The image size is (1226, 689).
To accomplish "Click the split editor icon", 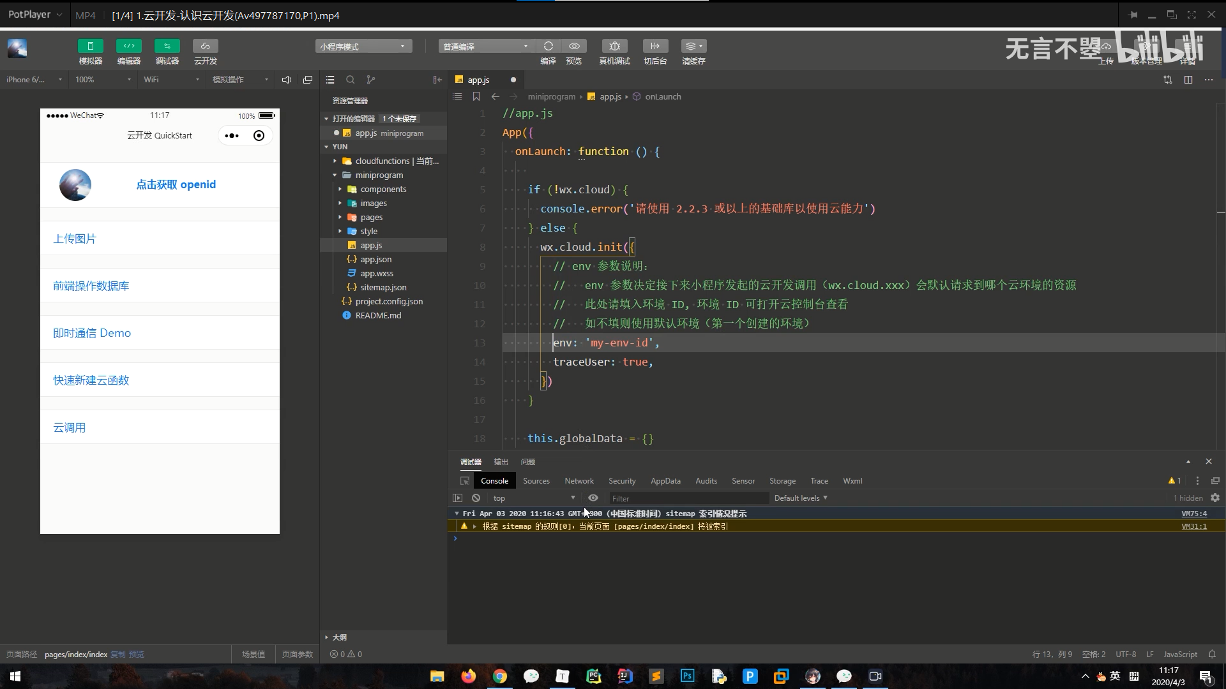I will click(x=1188, y=80).
